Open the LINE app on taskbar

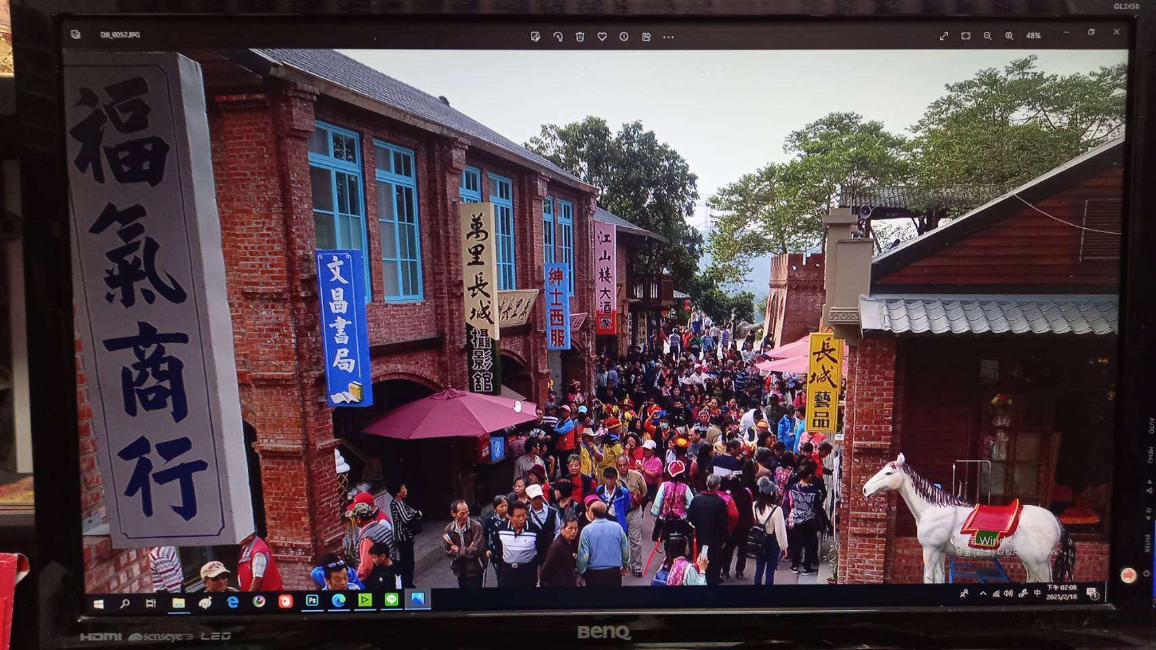click(391, 600)
